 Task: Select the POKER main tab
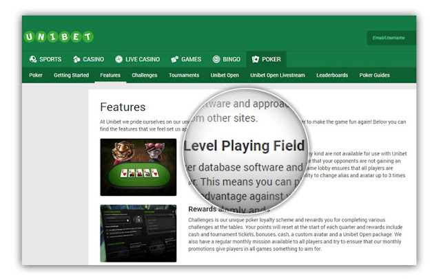coord(267,59)
